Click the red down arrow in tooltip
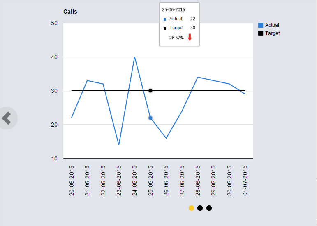The image size is (317, 226). [x=190, y=37]
